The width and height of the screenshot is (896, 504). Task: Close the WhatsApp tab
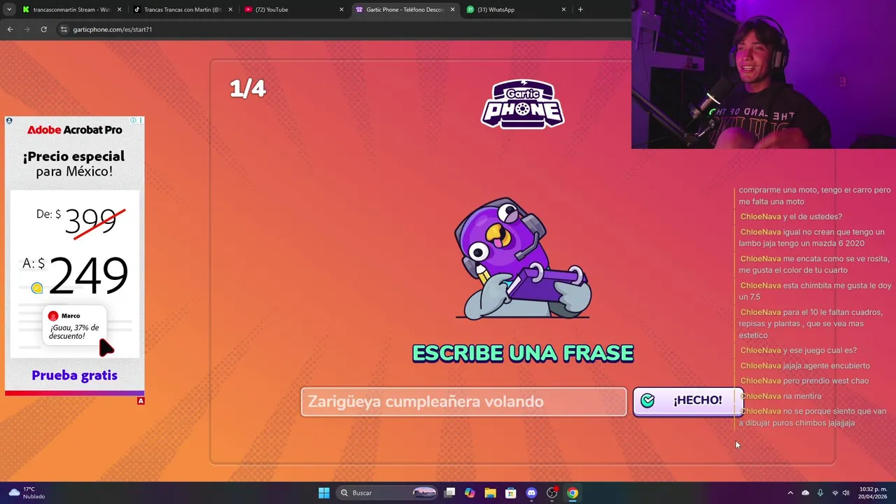pyautogui.click(x=563, y=10)
